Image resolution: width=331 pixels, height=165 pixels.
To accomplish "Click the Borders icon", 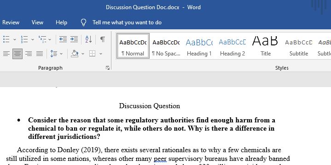I will (x=92, y=54).
